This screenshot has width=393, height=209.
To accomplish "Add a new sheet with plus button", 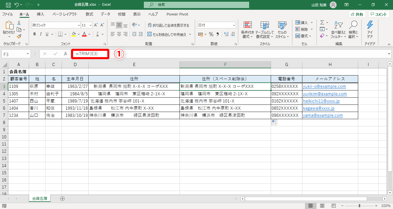I will coord(62,198).
